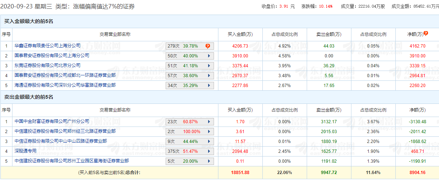Click the question icon next to 净额(万) header
439x181 pixels.
tap(425, 34)
